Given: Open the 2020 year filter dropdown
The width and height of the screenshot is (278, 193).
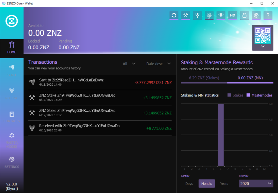Looking at the screenshot, I should click(256, 184).
